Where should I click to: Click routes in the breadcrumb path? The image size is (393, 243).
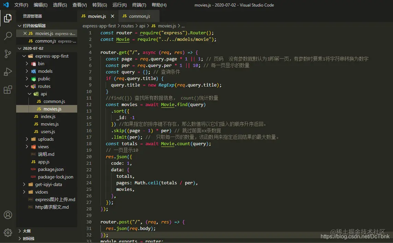127,26
